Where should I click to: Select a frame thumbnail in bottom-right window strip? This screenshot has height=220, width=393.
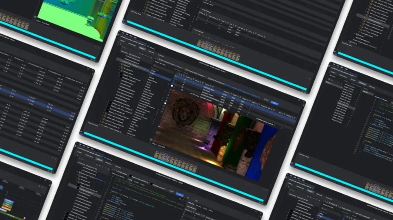(378, 189)
